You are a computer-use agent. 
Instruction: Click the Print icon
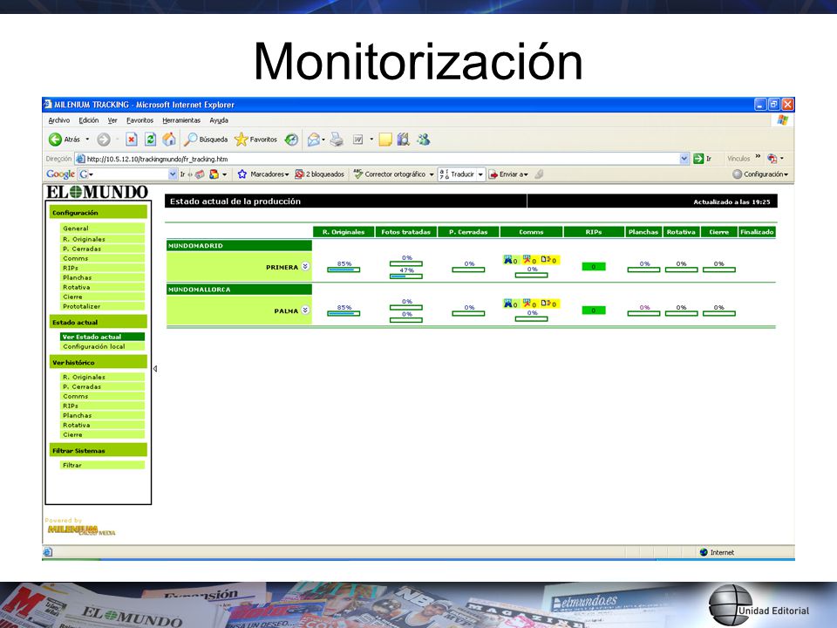tap(337, 140)
